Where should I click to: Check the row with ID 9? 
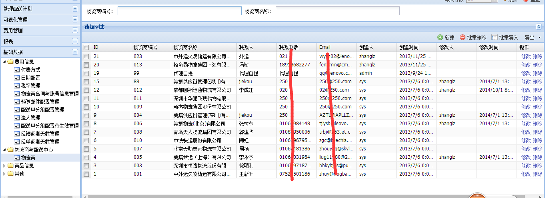pos(86,115)
